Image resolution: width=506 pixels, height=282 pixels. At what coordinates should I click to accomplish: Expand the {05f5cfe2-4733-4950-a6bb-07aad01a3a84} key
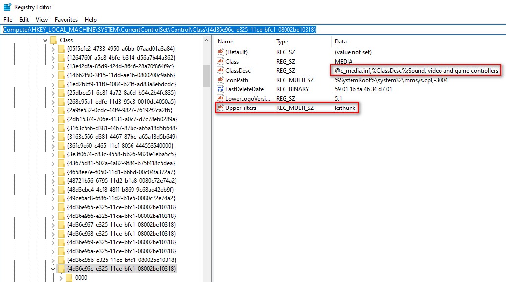coord(53,49)
